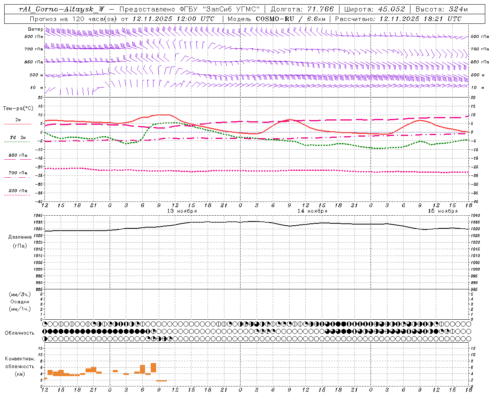Click Рассчитано: 12.11.2025 18:21 UTC text
Viewport: 491px width, 393px height.
398,19
